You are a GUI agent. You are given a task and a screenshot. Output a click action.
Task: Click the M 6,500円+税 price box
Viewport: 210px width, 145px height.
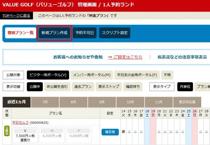[x=52, y=135]
